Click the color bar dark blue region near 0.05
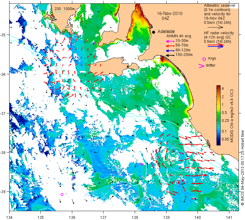 click(218, 139)
